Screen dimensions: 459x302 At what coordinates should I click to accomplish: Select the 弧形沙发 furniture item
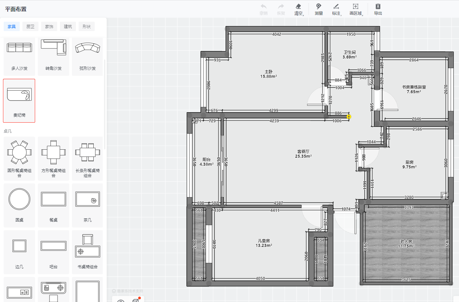pos(88,56)
